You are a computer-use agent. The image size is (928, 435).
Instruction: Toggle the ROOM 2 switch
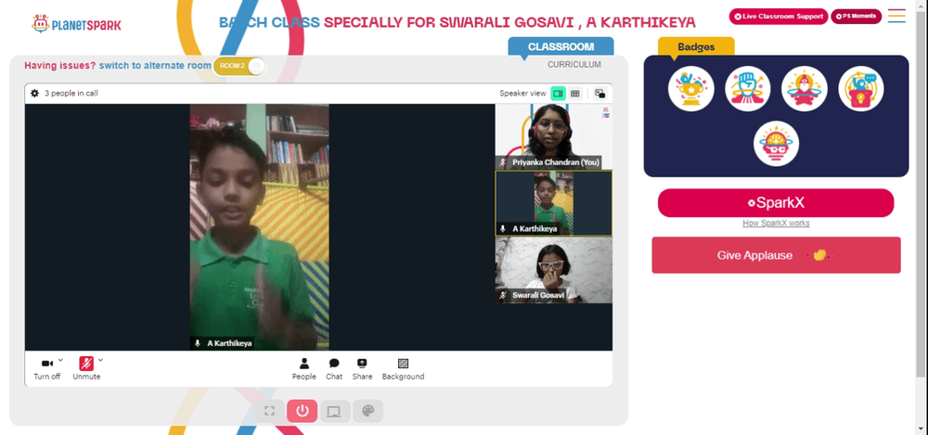(239, 66)
